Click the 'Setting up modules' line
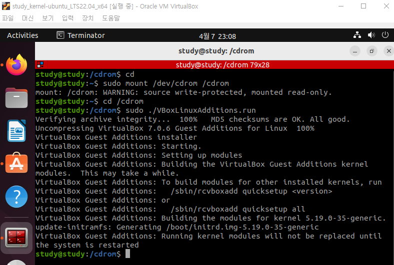The height and width of the screenshot is (265, 394). click(x=138, y=155)
